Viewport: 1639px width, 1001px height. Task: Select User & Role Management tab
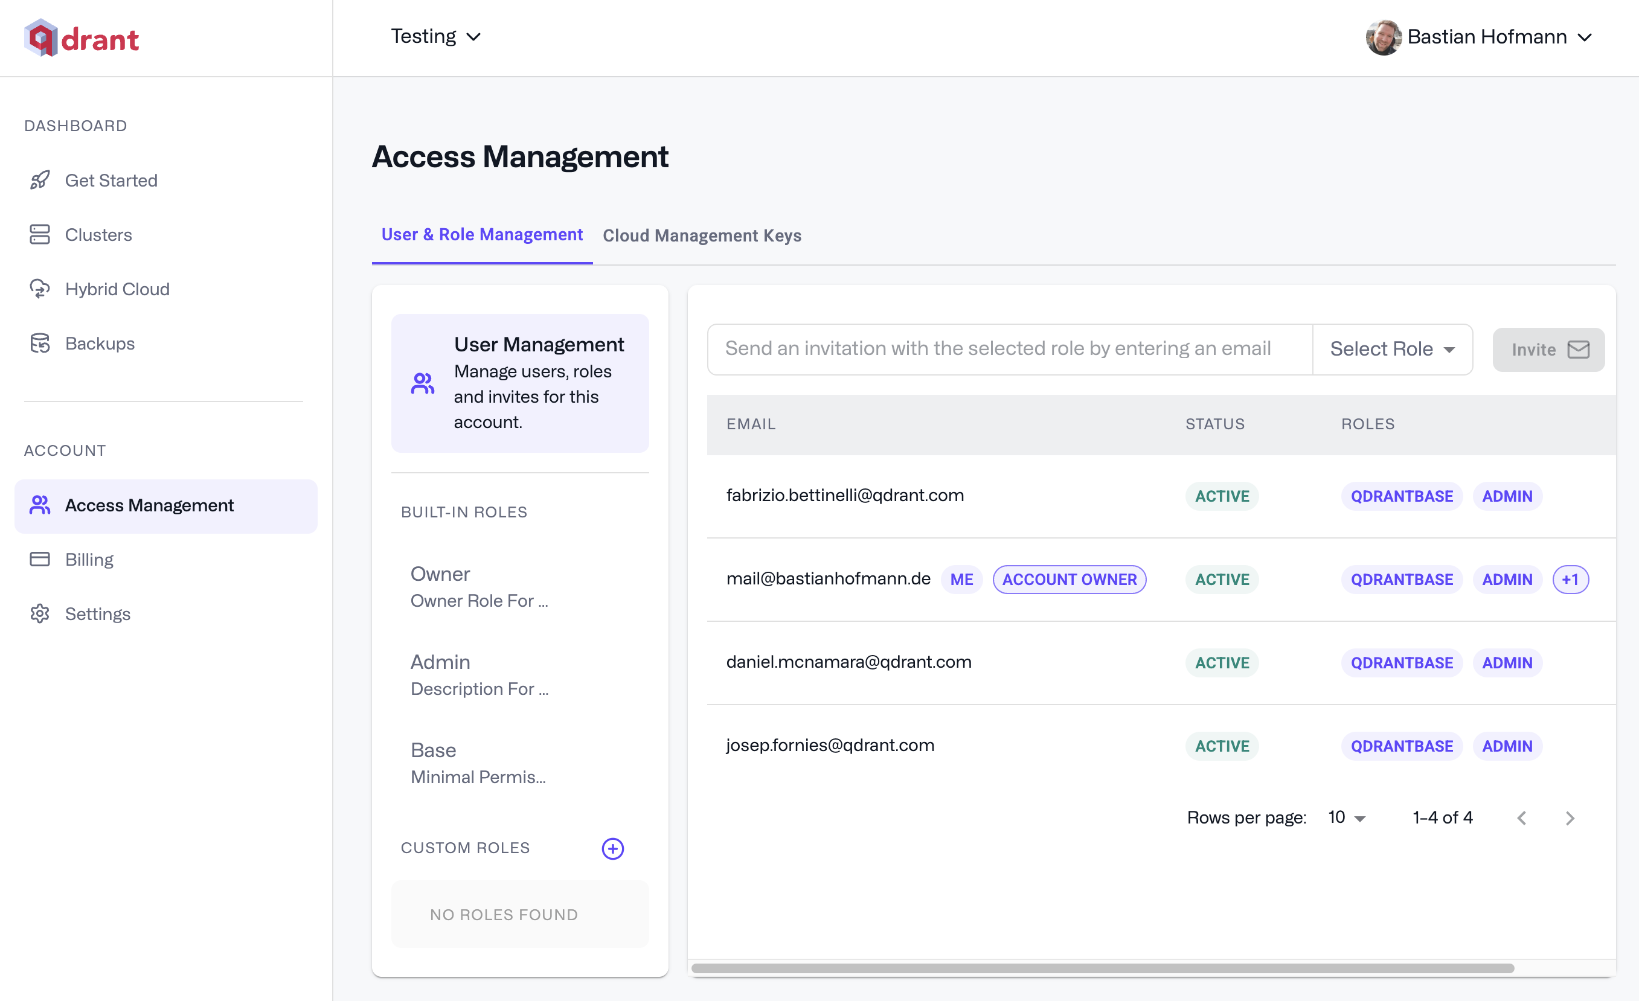click(481, 234)
